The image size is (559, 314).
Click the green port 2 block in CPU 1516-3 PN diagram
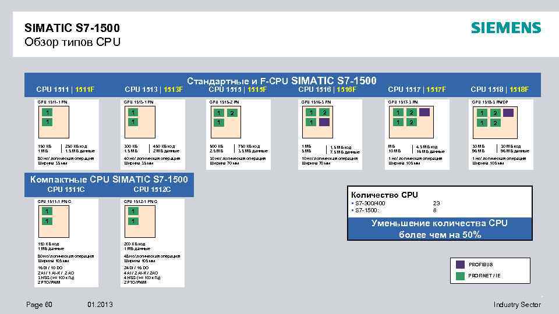(x=324, y=112)
